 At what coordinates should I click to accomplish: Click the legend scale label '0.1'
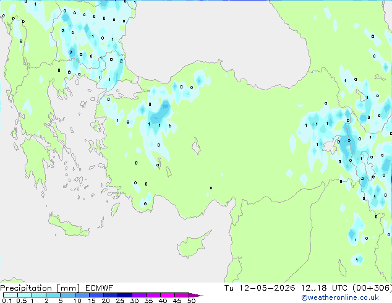tap(7, 301)
